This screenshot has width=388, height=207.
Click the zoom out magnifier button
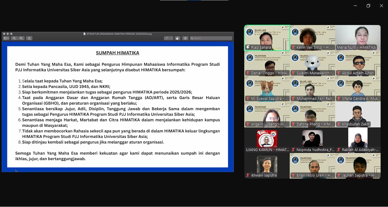[x=14, y=38]
